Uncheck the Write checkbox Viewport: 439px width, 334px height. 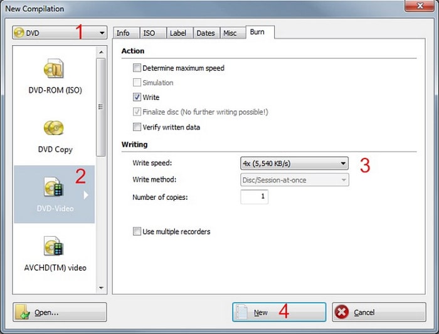click(x=137, y=98)
